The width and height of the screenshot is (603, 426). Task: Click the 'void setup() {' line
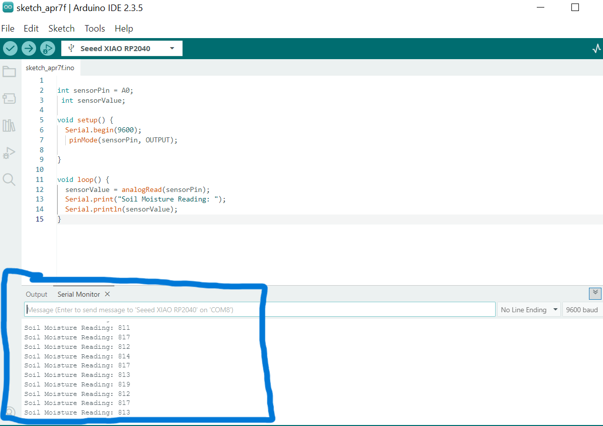click(85, 120)
